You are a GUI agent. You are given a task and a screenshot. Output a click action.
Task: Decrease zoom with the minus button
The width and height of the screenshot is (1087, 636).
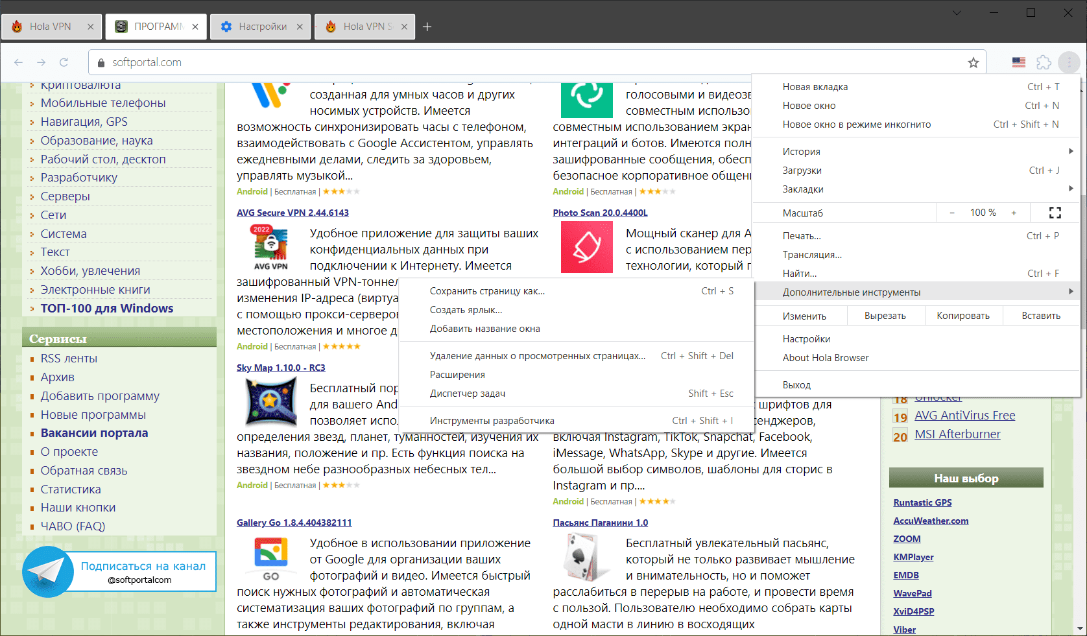pos(951,213)
